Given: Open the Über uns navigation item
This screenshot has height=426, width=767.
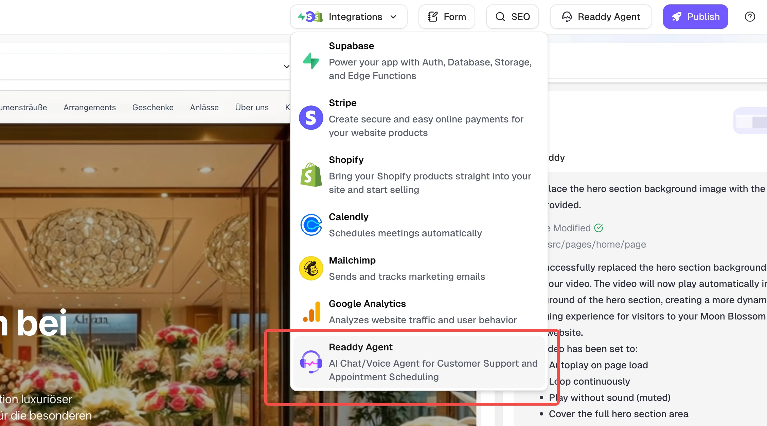Looking at the screenshot, I should 251,107.
